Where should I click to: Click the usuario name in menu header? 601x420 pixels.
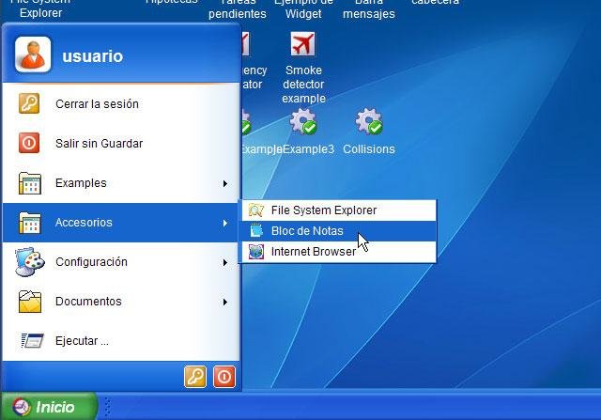tap(93, 56)
